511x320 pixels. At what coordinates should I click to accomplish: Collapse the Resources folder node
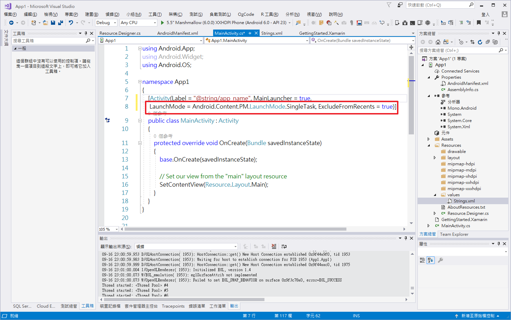[x=429, y=145]
